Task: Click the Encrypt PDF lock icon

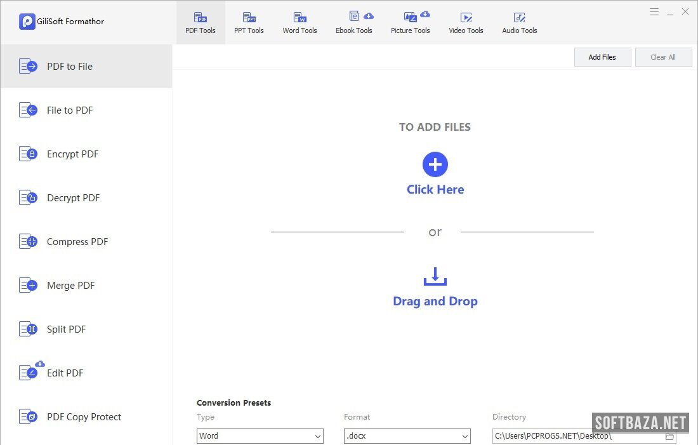Action: click(28, 154)
